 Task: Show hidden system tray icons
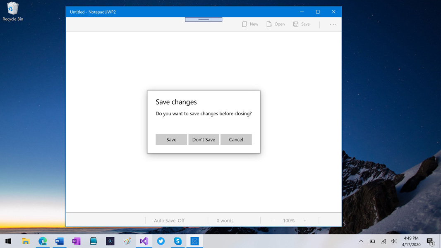point(361,241)
